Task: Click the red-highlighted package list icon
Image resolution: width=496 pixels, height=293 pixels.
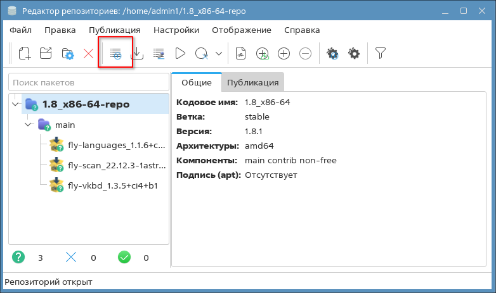Action: pyautogui.click(x=115, y=54)
